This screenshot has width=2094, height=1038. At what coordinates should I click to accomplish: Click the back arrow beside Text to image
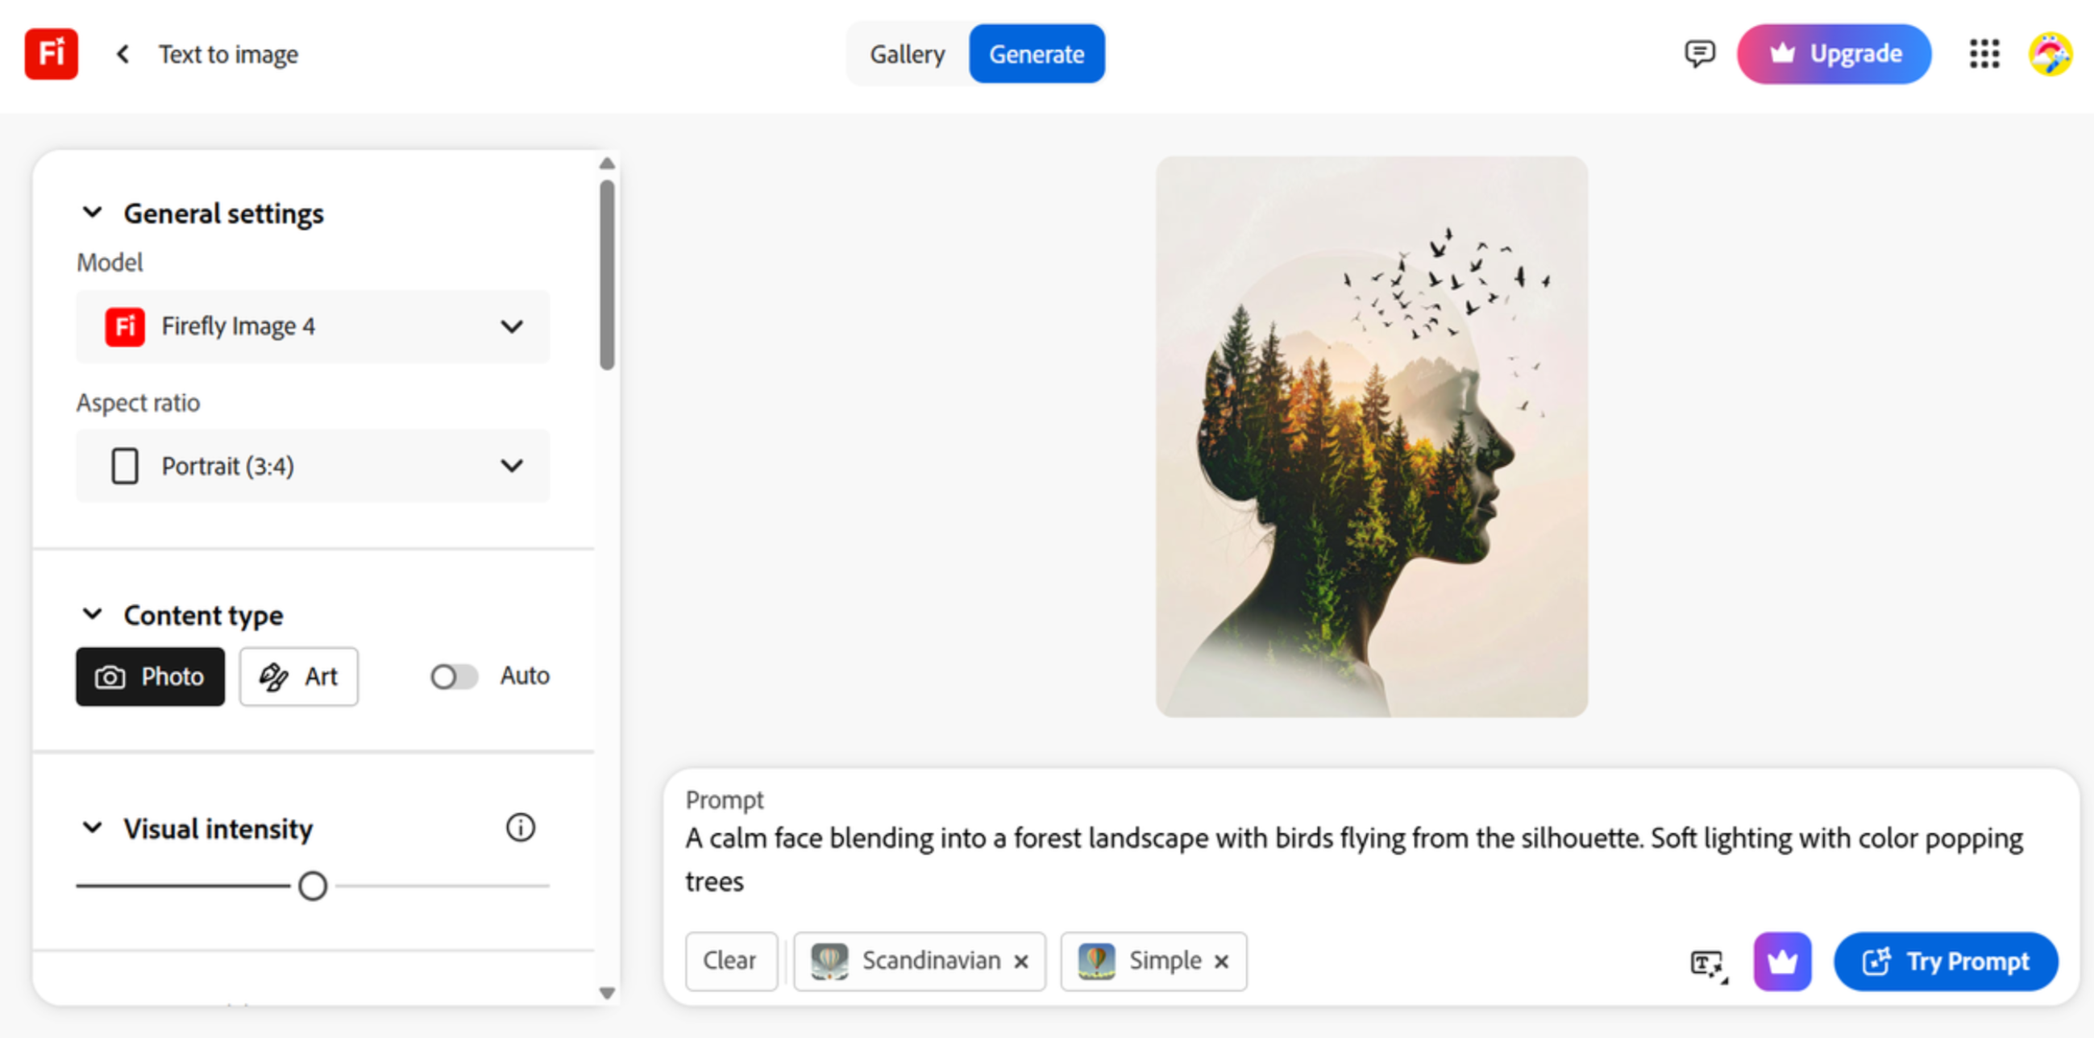[x=122, y=54]
